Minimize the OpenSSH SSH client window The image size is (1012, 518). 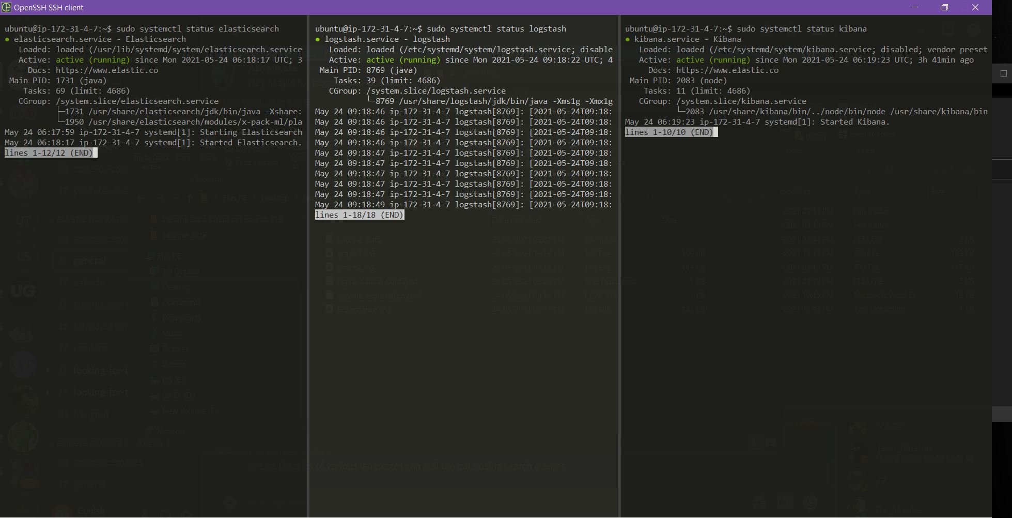915,7
